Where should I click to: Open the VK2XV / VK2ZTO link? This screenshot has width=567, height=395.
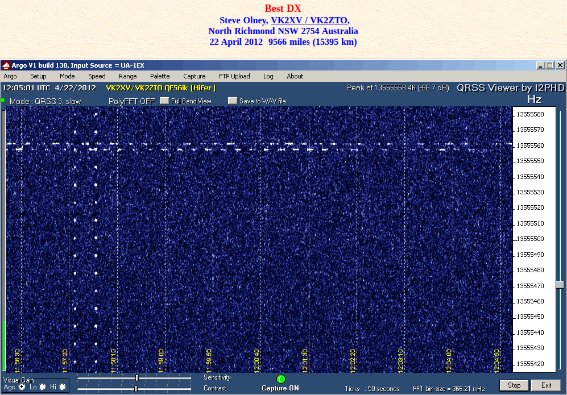coord(309,20)
